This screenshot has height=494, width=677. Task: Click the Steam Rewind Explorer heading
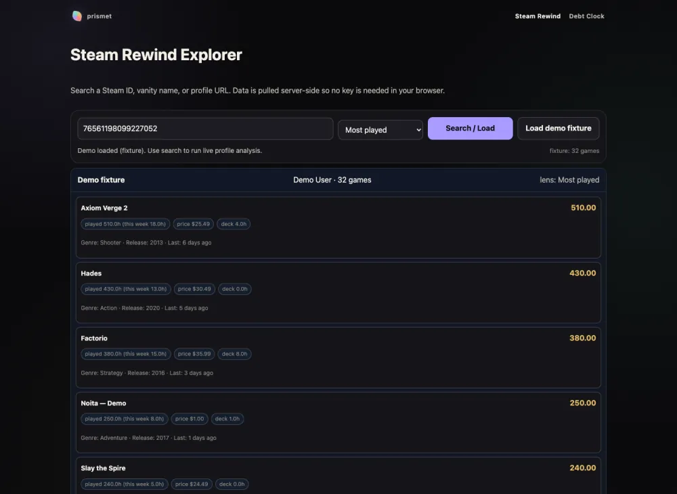[x=156, y=55]
